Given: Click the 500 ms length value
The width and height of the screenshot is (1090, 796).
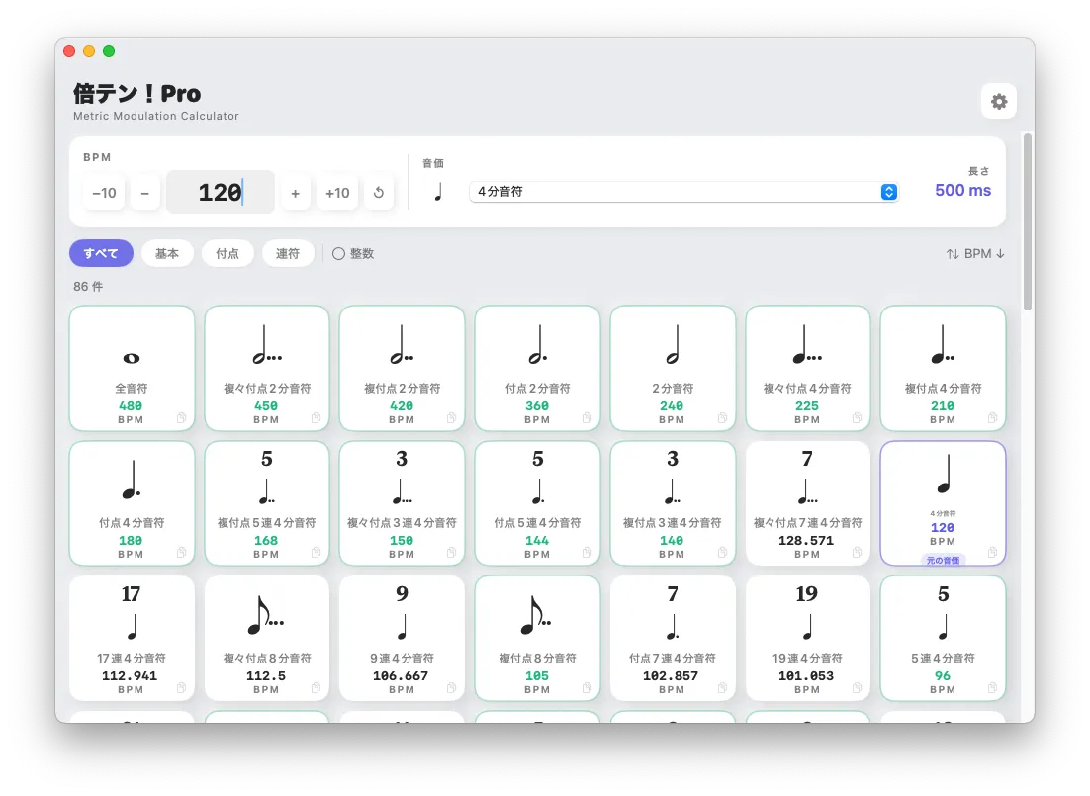Looking at the screenshot, I should click(962, 191).
